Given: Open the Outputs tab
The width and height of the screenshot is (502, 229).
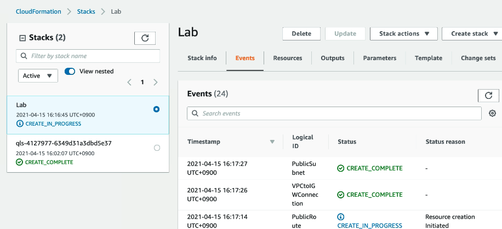Looking at the screenshot, I should 333,58.
